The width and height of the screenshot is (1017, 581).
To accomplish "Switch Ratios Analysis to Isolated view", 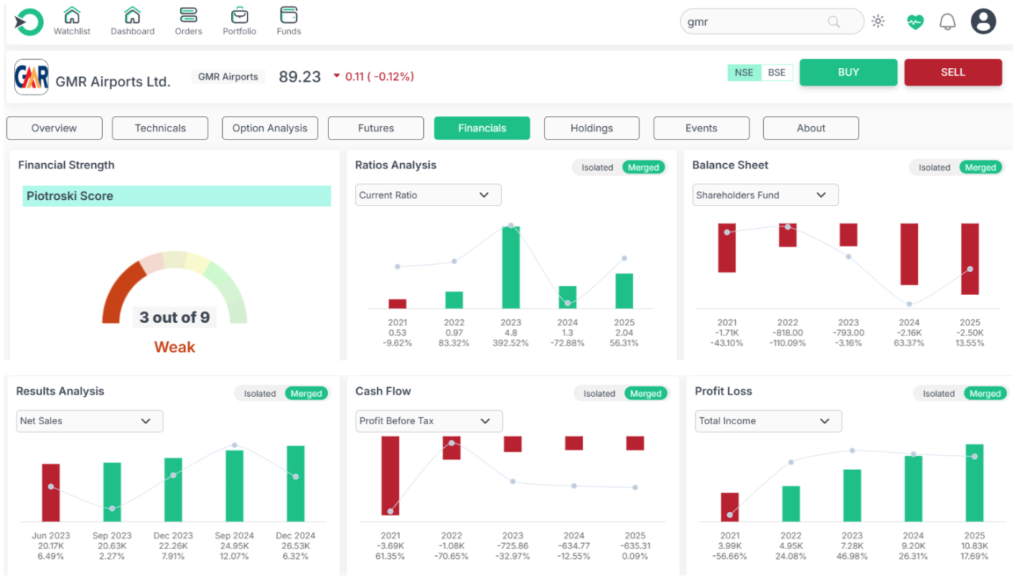I will point(597,168).
